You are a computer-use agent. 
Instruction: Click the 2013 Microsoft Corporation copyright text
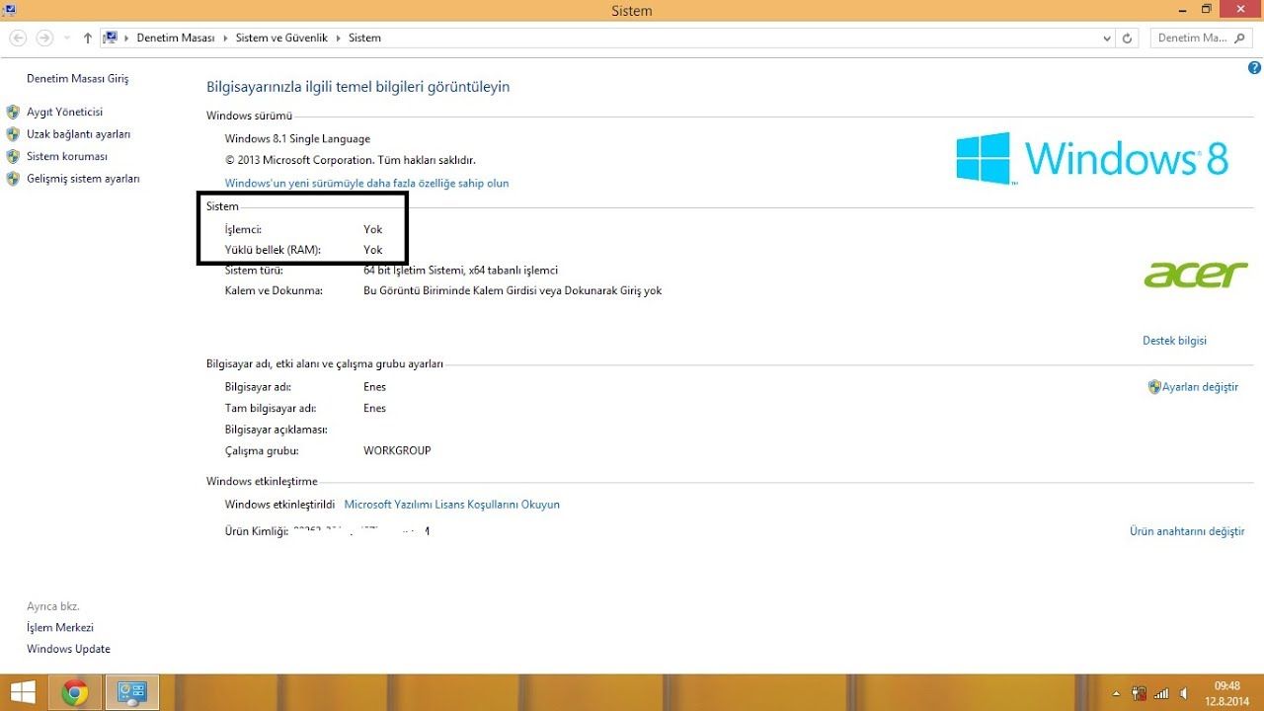pyautogui.click(x=351, y=160)
